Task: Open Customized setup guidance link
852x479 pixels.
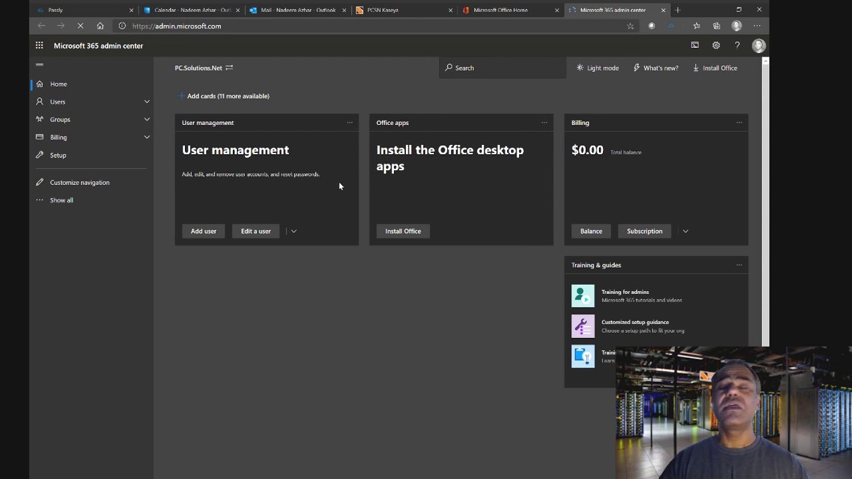Action: point(635,322)
